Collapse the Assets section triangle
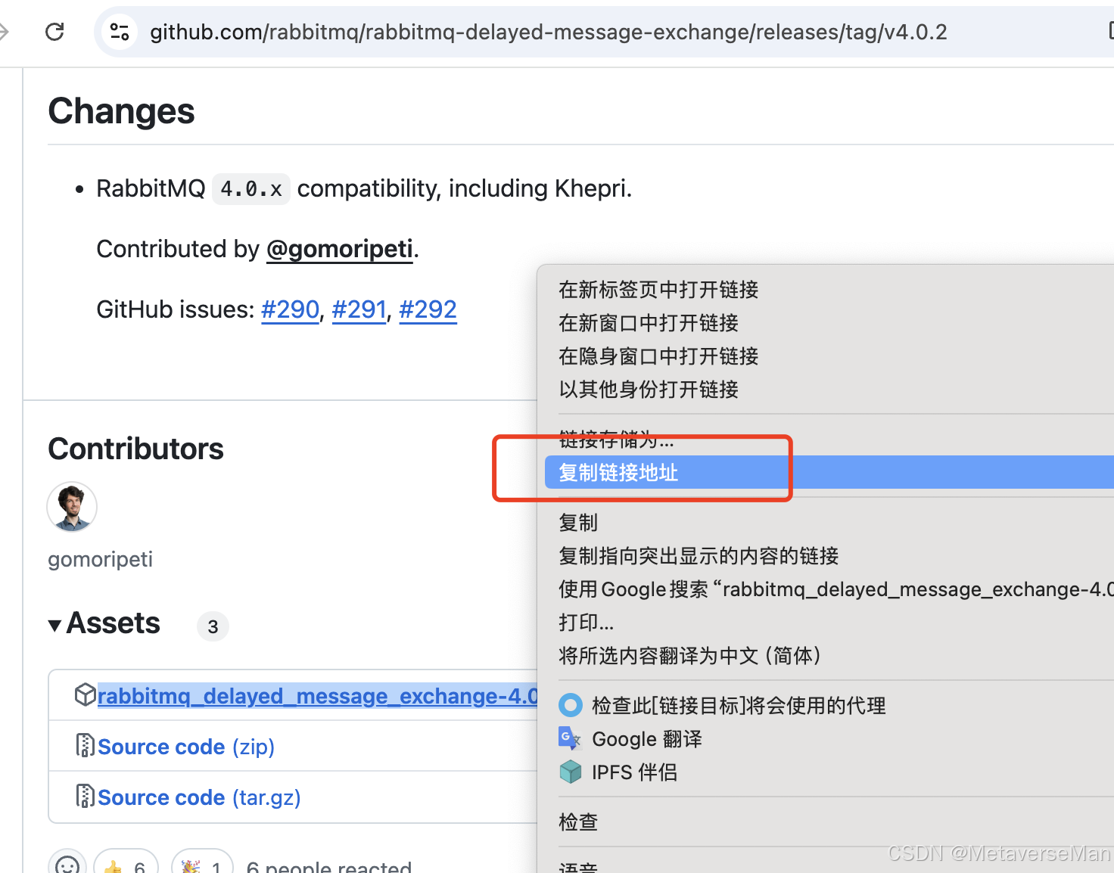Viewport: 1114px width, 873px height. 54,626
